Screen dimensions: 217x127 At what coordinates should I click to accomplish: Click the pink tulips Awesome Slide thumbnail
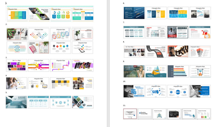[17, 34]
